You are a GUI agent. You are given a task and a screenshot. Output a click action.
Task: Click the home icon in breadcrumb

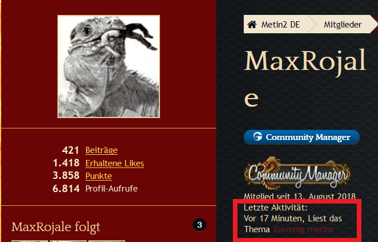(252, 24)
